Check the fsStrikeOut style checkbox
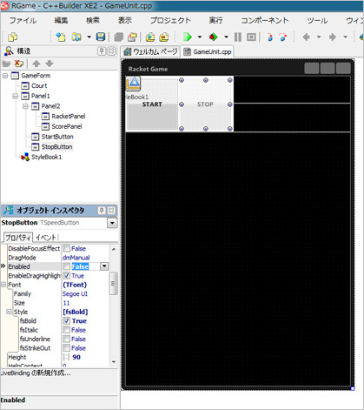Image resolution: width=364 pixels, height=410 pixels. click(67, 348)
